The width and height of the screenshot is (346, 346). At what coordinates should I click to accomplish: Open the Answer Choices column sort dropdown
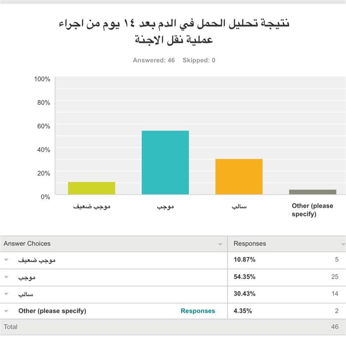(220, 244)
